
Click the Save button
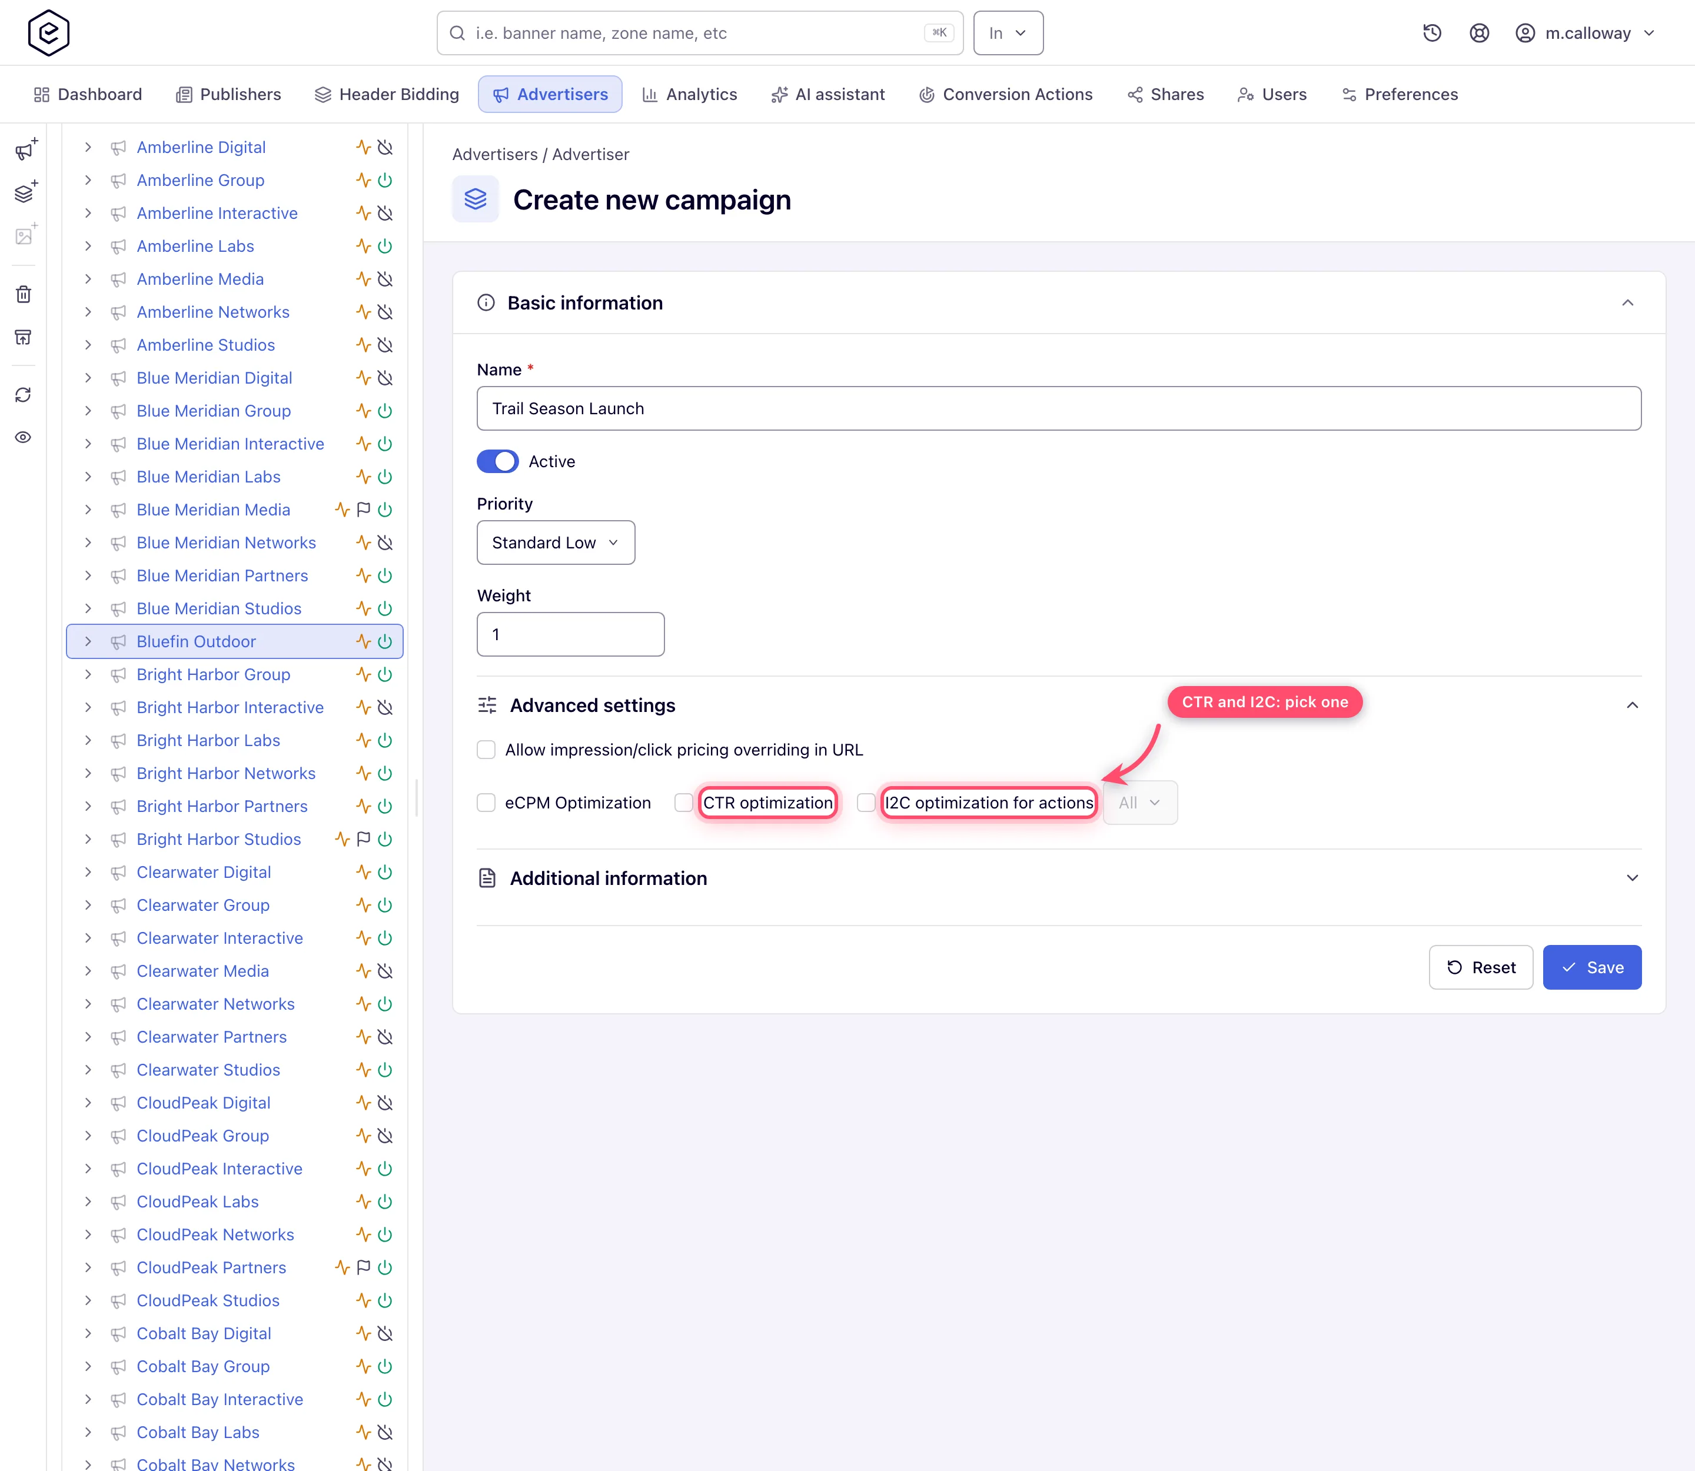click(1591, 967)
